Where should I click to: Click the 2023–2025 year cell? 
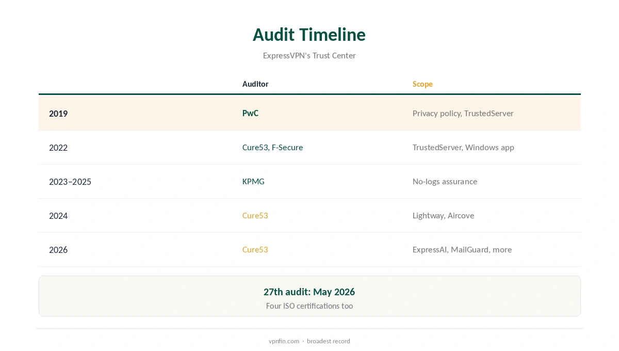(70, 182)
